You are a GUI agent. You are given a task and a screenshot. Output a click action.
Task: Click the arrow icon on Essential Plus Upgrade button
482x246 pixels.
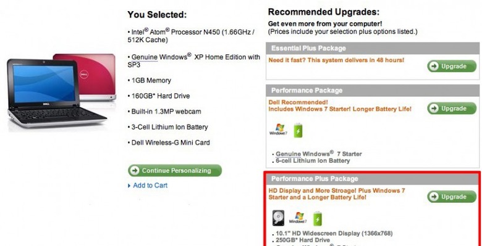coord(434,66)
